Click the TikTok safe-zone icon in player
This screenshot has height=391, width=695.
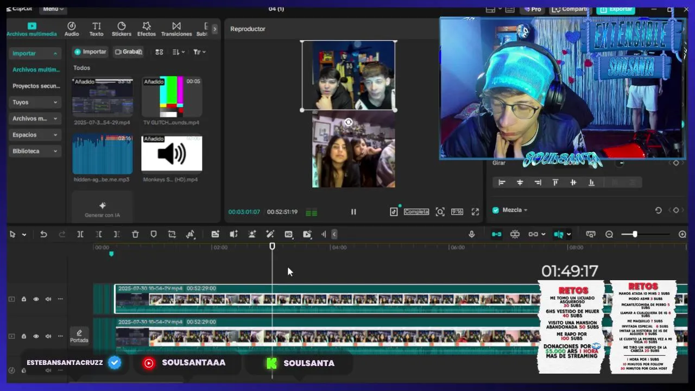tap(394, 212)
